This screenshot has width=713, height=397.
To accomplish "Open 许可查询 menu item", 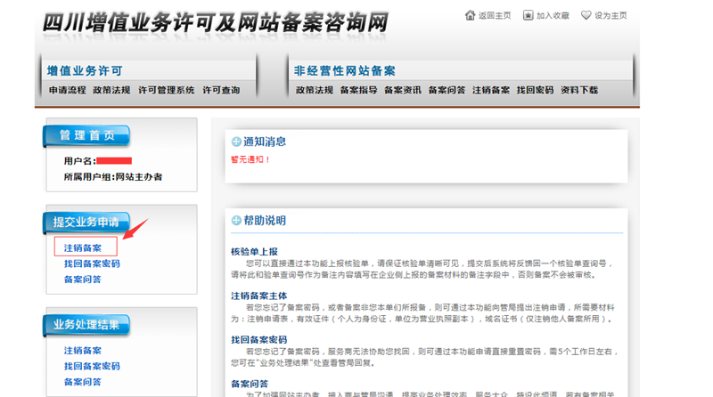I will (221, 91).
